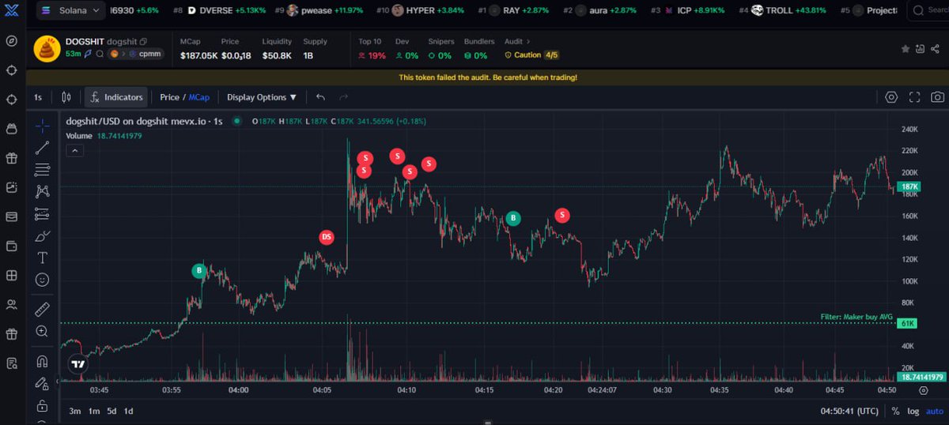This screenshot has width=949, height=425.
Task: Open the 1s interval selector
Action: click(x=38, y=97)
